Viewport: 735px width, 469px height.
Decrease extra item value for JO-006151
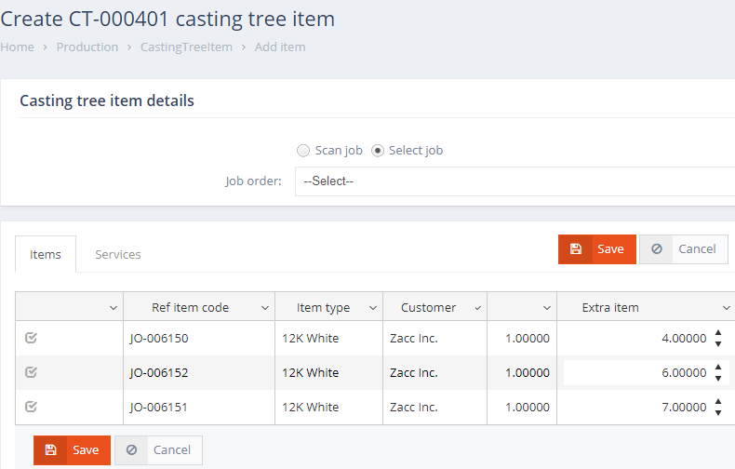click(718, 412)
